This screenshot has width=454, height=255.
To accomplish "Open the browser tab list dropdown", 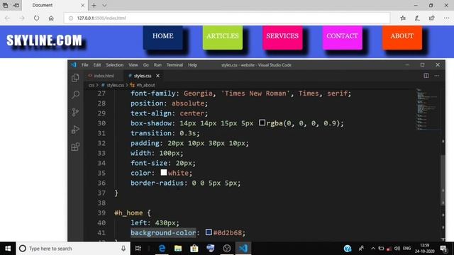I will 104,5.
